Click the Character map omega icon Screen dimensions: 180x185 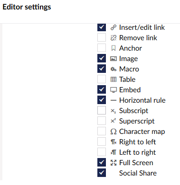point(114,132)
